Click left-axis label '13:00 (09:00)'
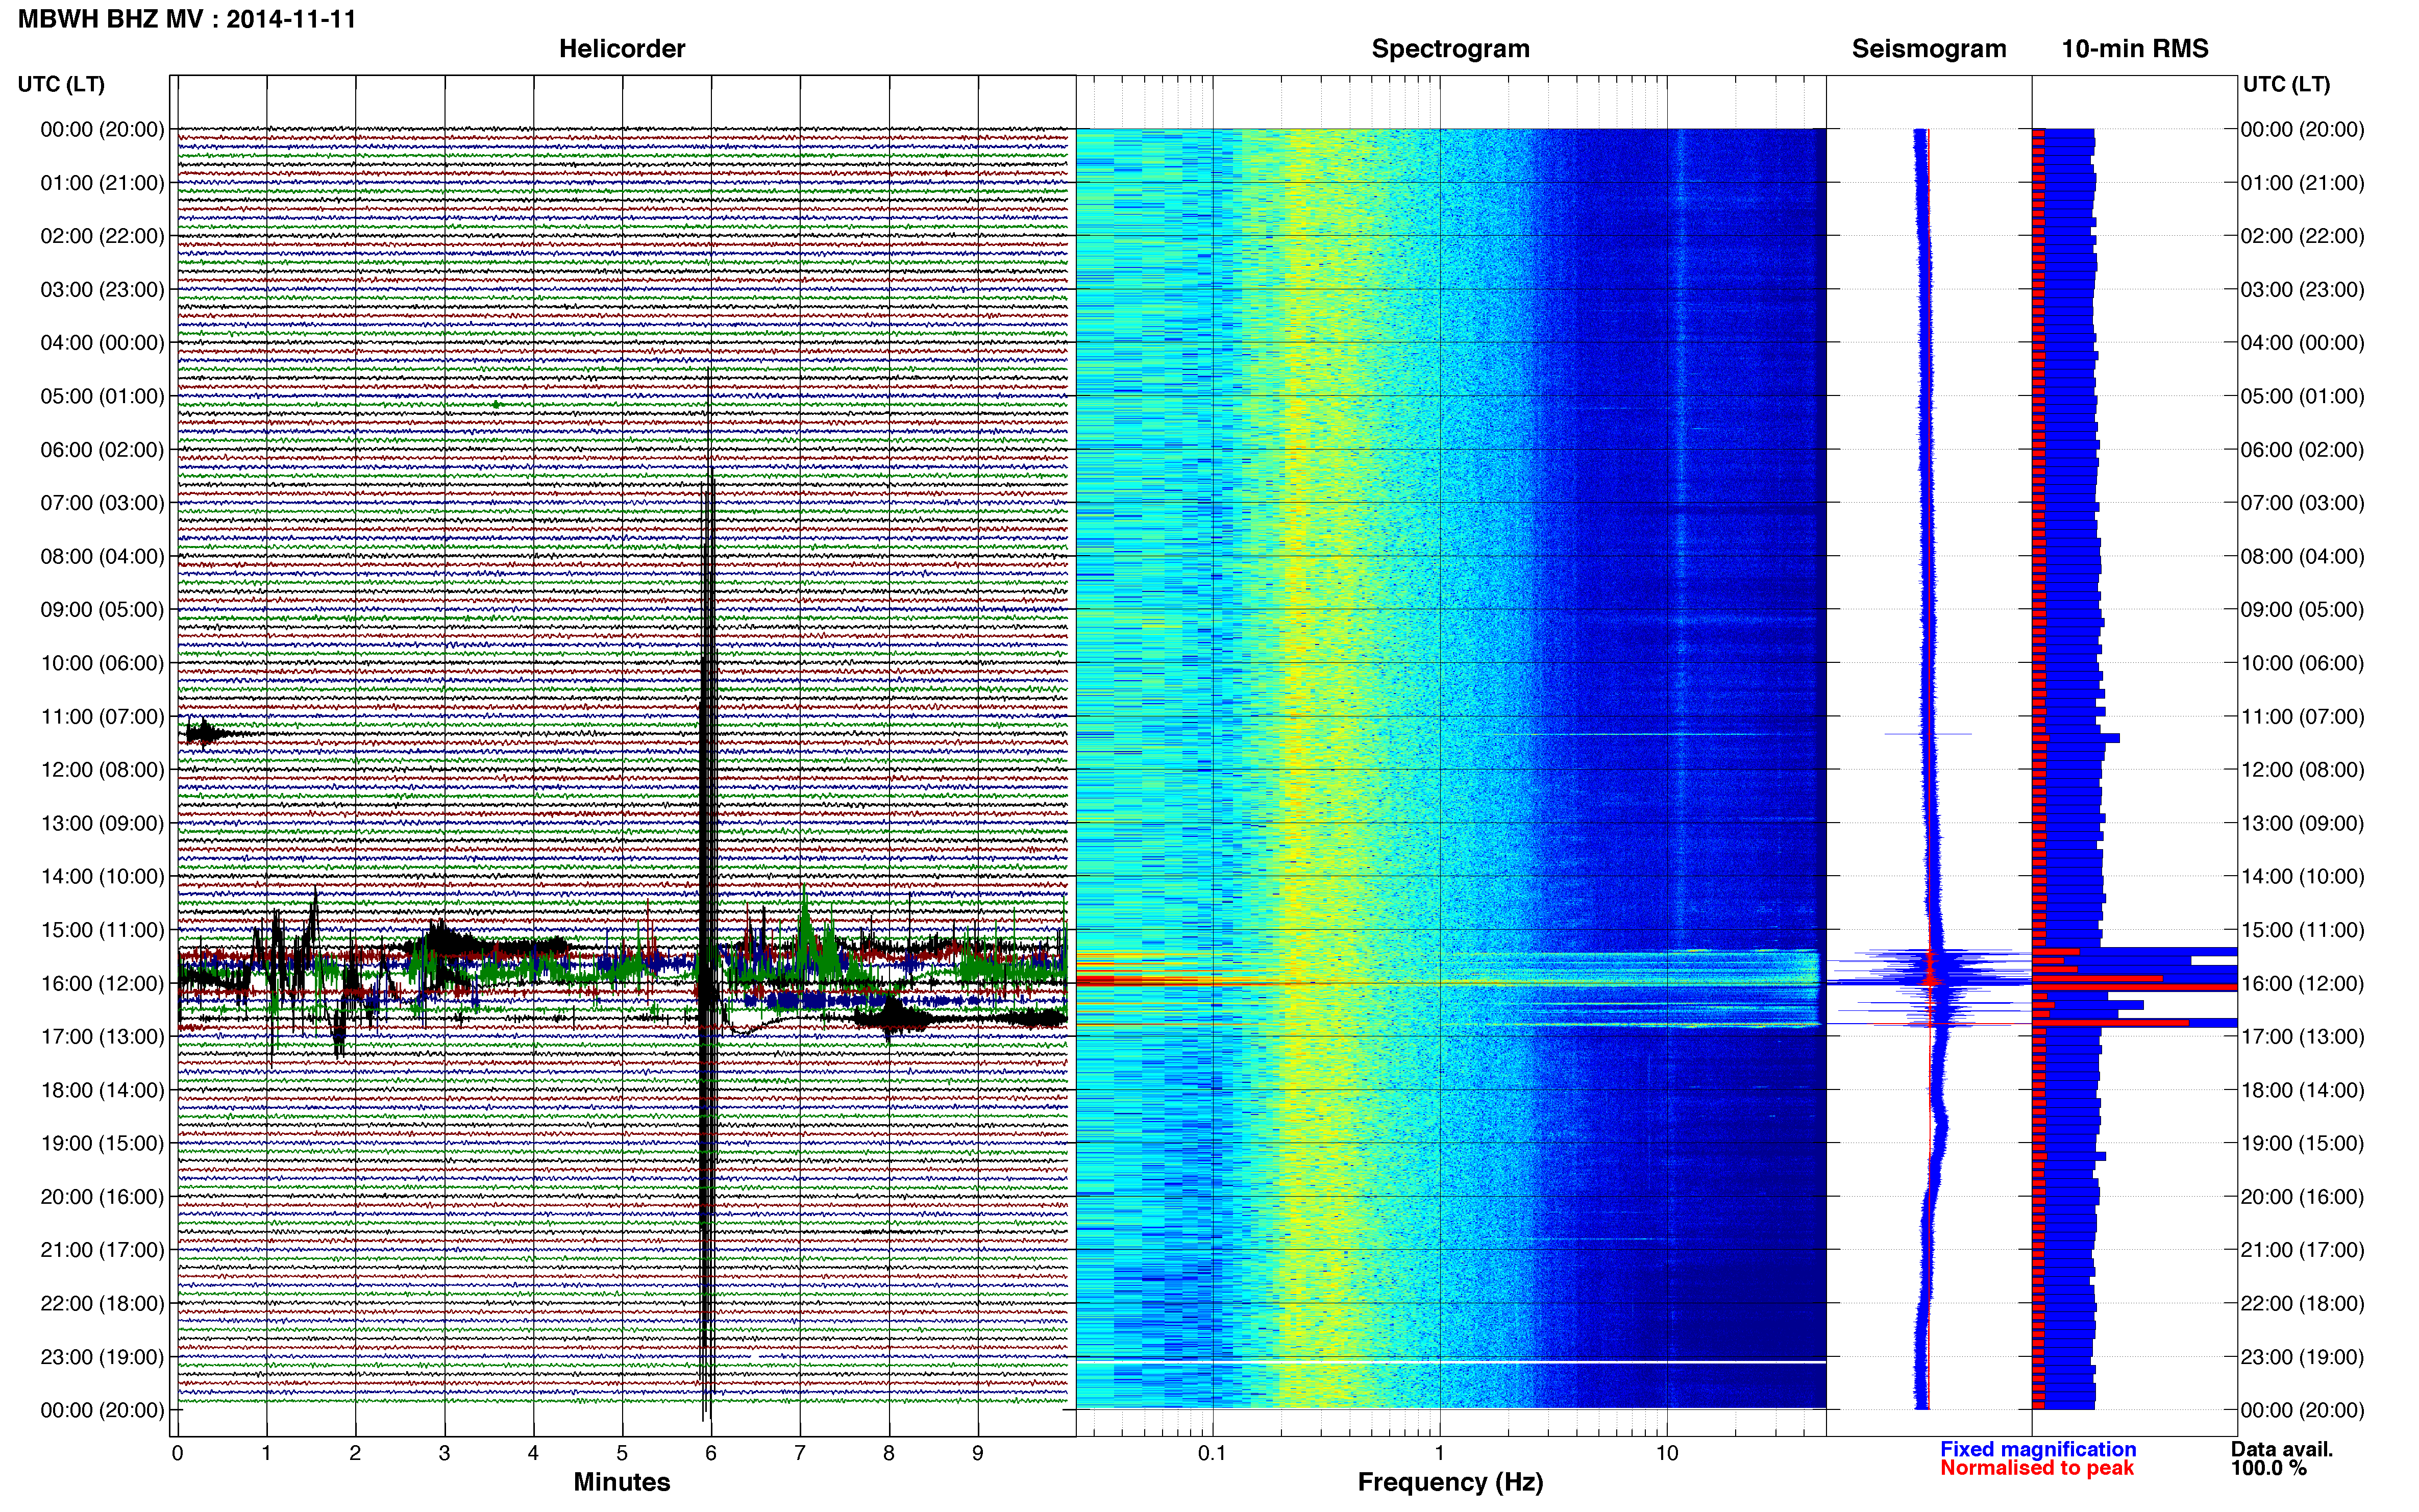 [x=102, y=824]
